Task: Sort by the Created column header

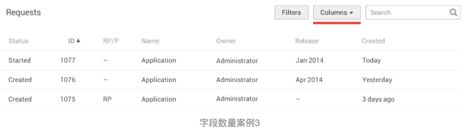Action: point(373,41)
